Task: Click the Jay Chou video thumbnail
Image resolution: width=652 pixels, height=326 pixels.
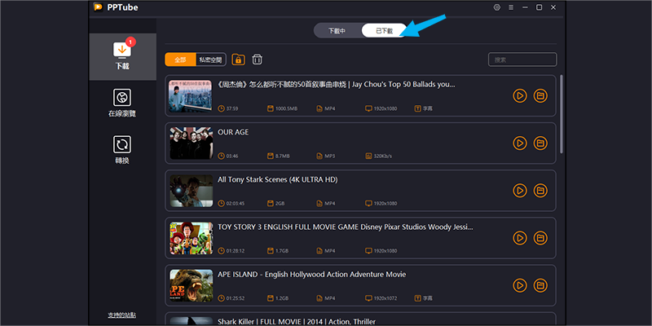Action: point(191,95)
